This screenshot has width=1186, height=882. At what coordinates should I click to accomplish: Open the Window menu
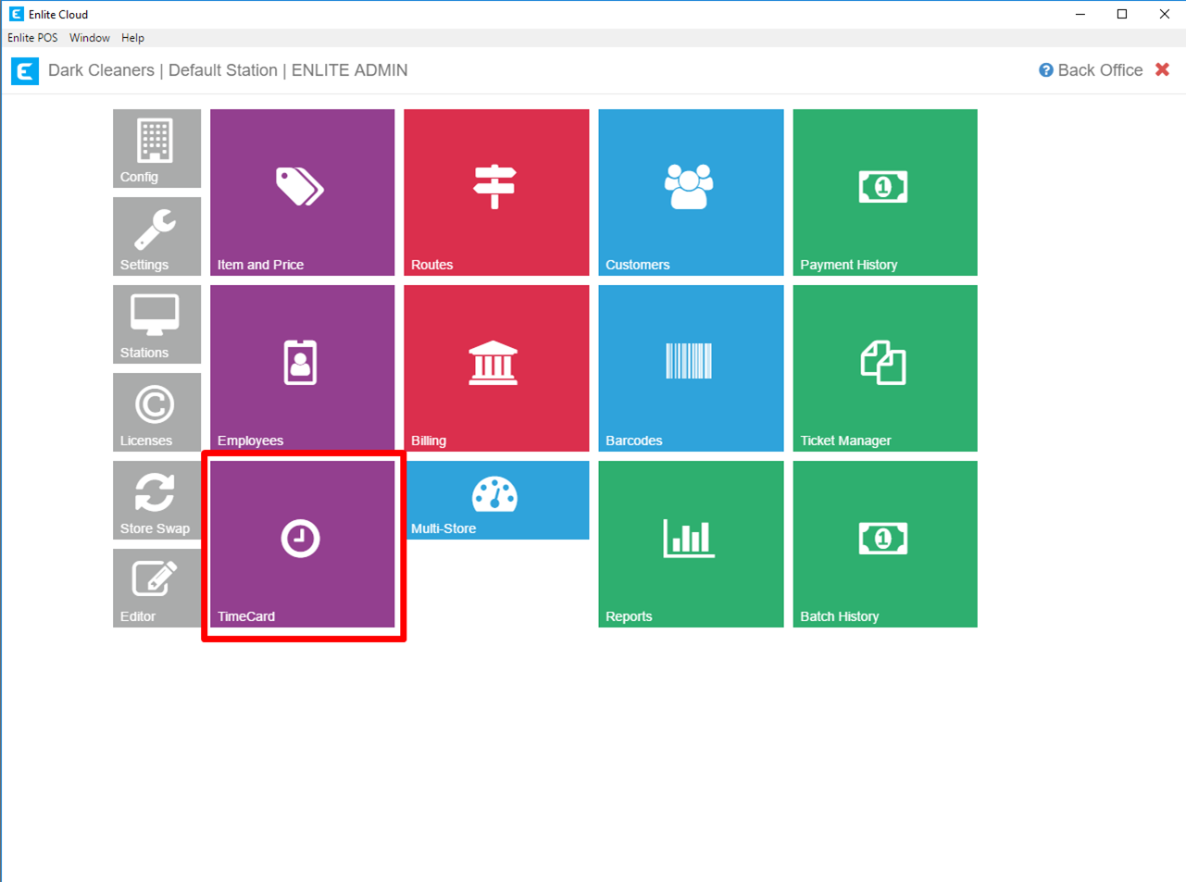(90, 38)
